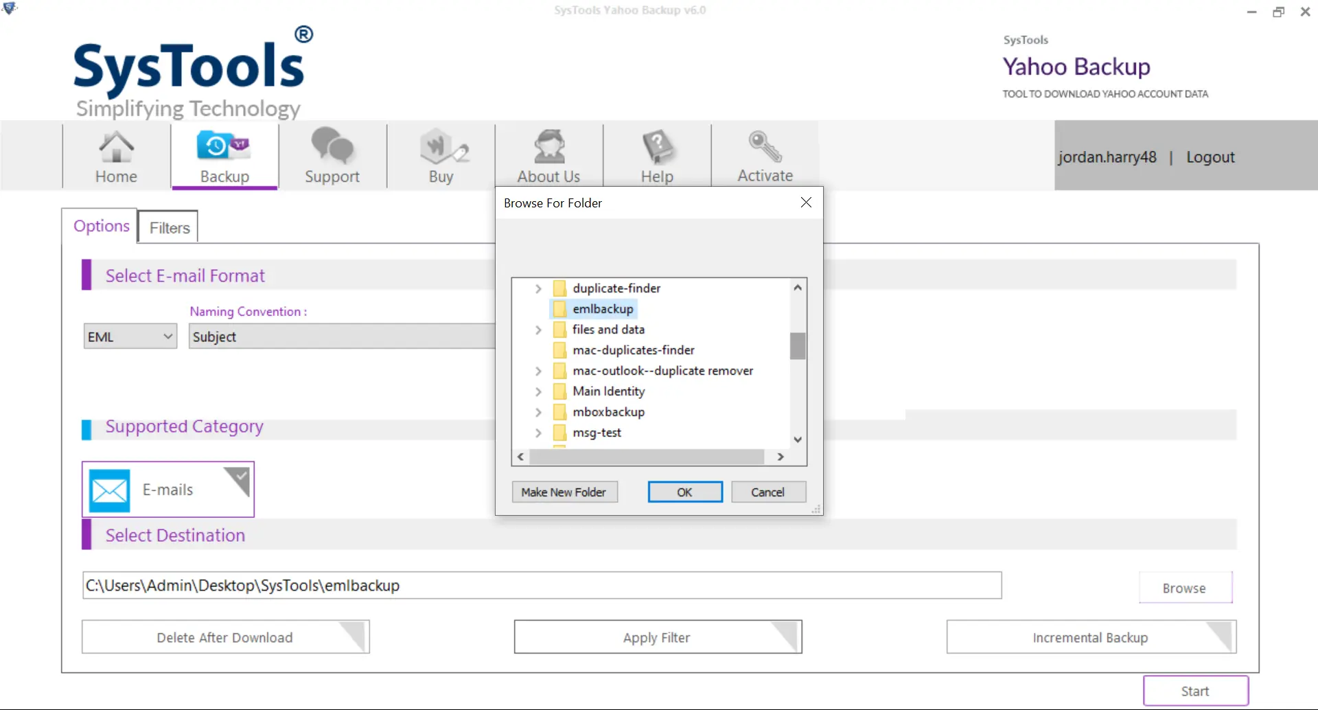Click the folder tree scroll down arrow
1318x710 pixels.
click(798, 439)
